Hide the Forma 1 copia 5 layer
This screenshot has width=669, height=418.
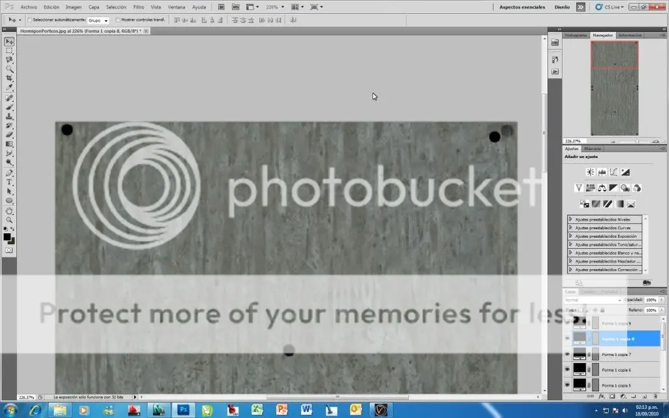pyautogui.click(x=567, y=385)
